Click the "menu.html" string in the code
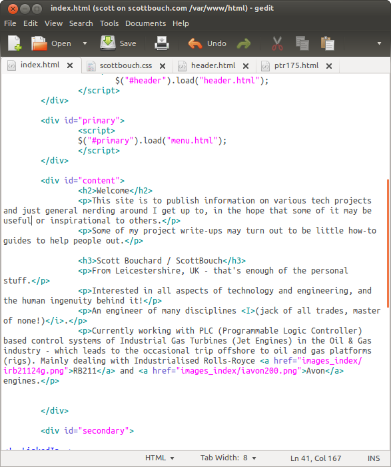Screen dimensions: 391x467 tap(192, 140)
